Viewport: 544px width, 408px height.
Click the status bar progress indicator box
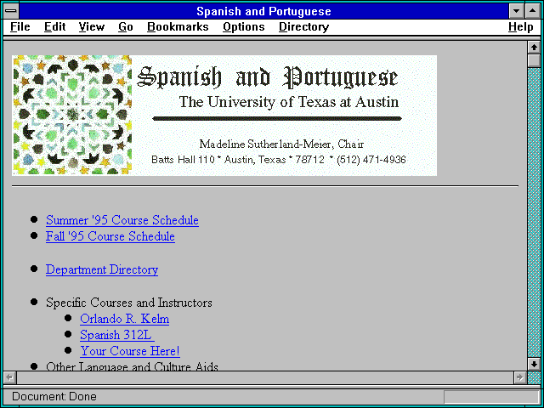click(491, 397)
